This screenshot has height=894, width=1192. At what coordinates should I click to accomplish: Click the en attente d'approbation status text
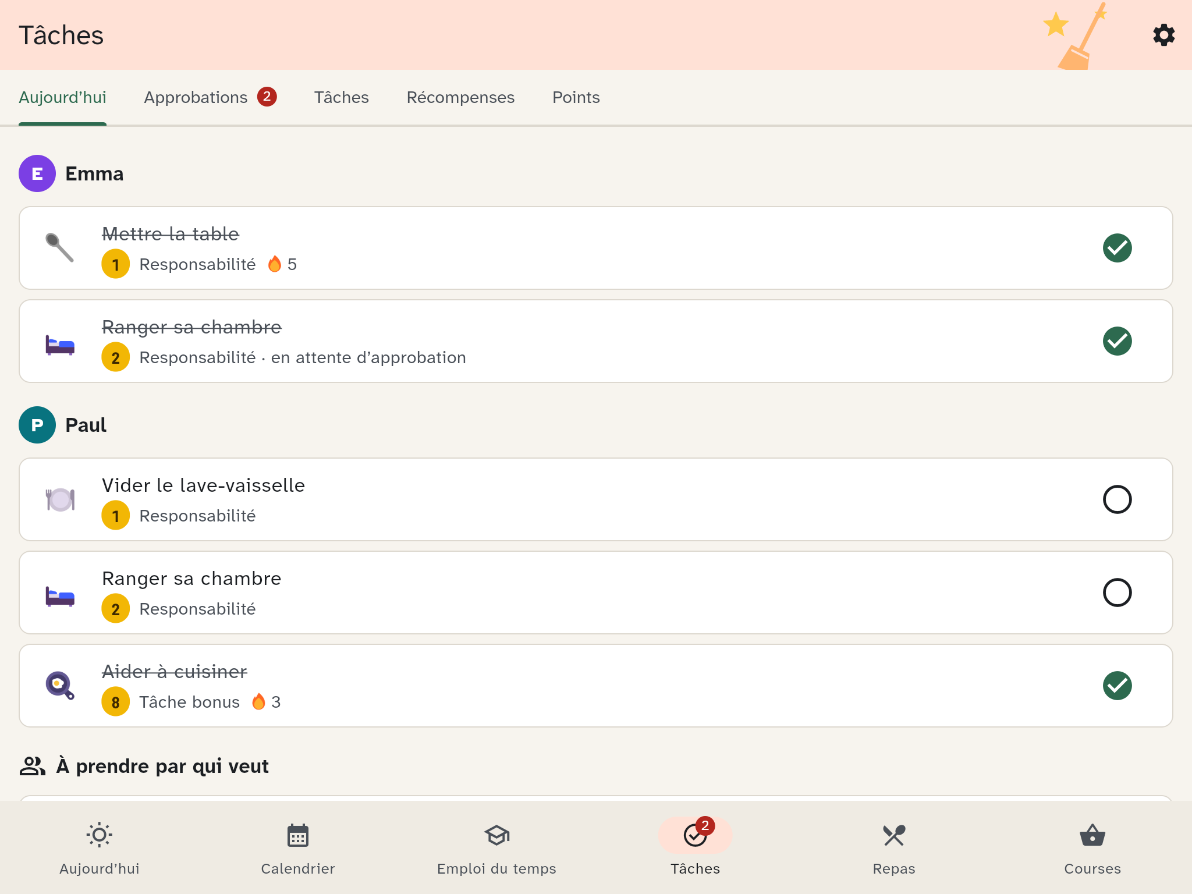pyautogui.click(x=368, y=357)
